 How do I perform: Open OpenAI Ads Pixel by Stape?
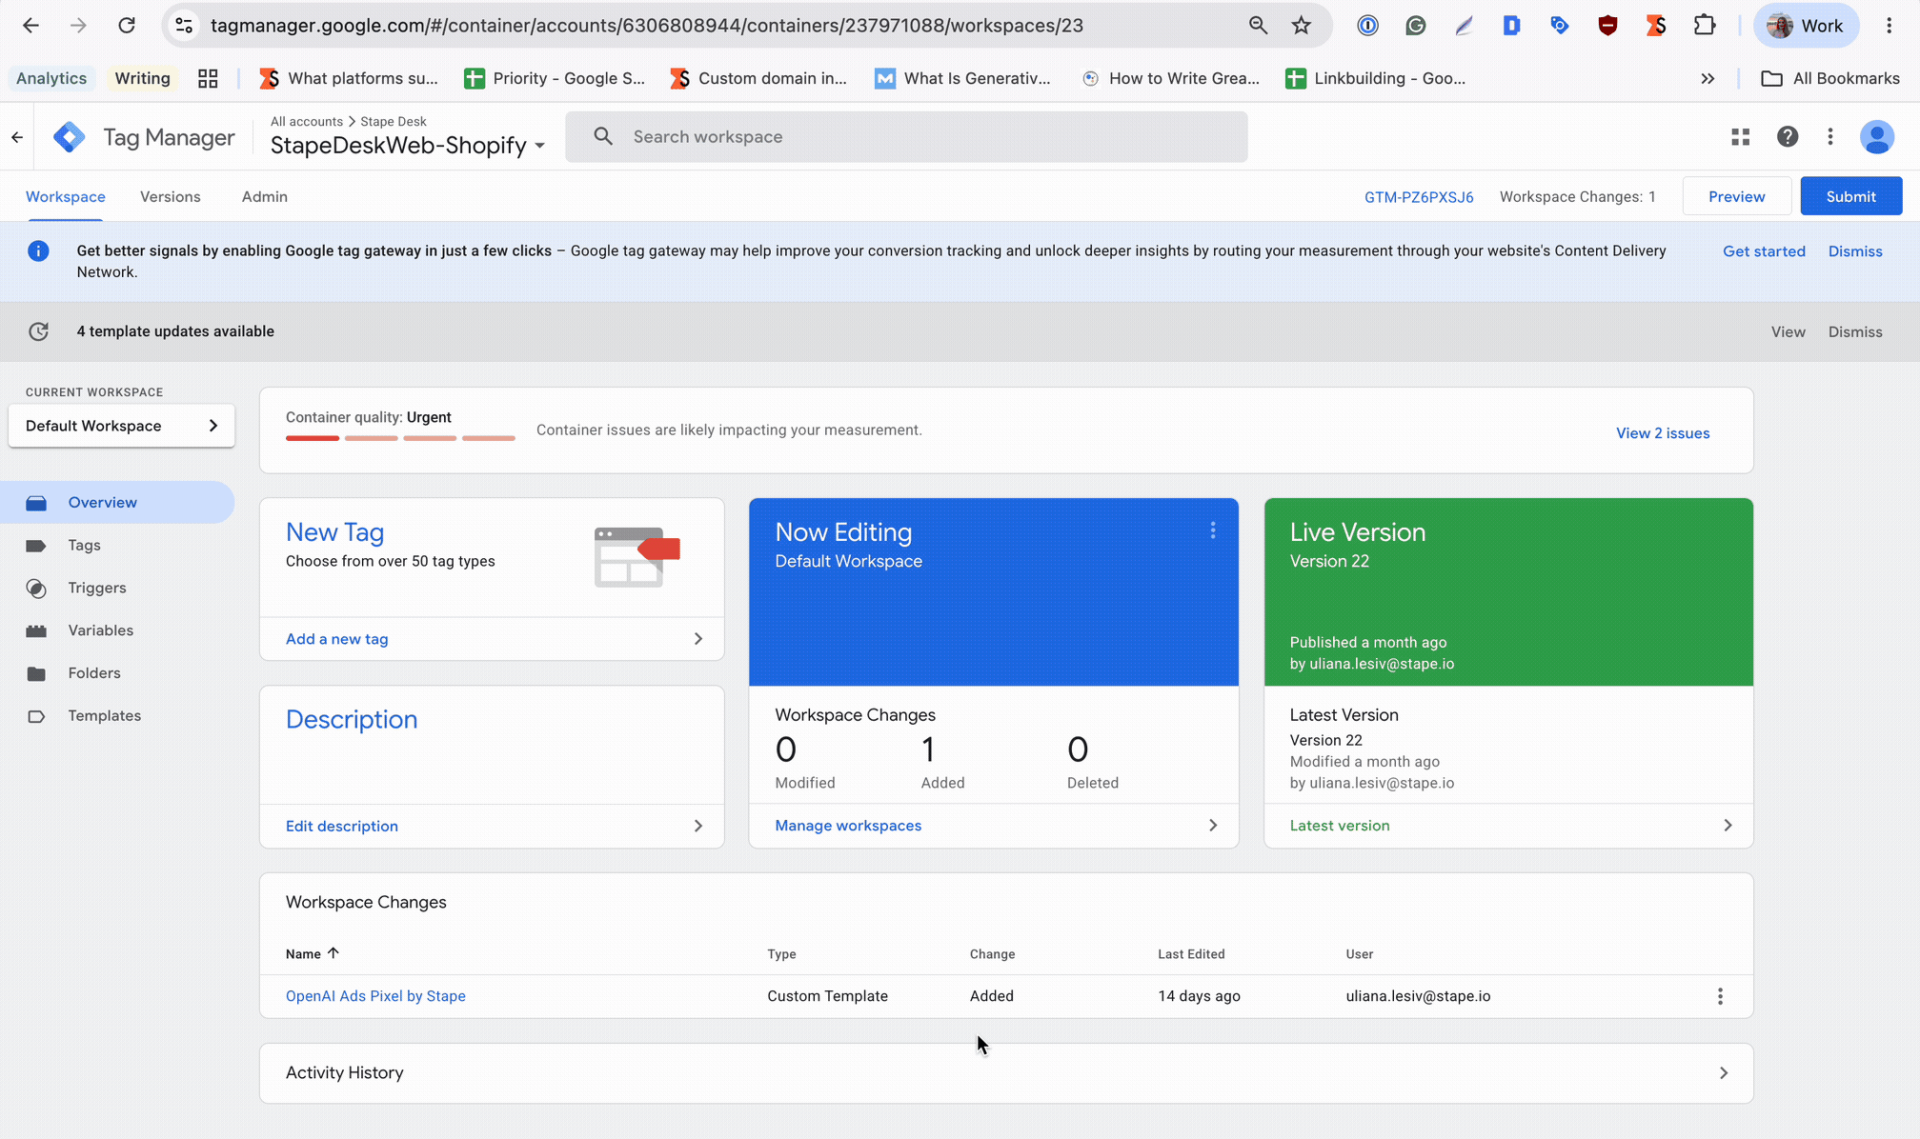(375, 996)
